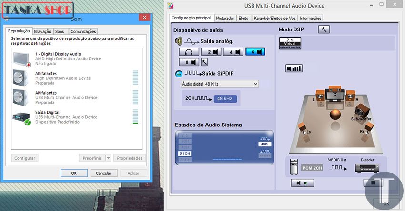Click USB Altifalantes speaker icon
This screenshot has width=405, height=211.
20,97
